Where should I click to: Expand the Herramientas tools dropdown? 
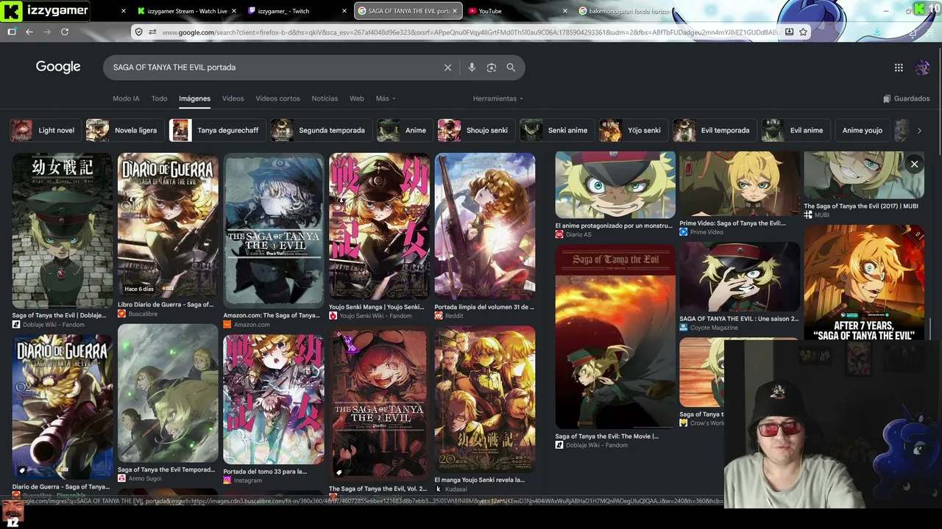tap(498, 98)
